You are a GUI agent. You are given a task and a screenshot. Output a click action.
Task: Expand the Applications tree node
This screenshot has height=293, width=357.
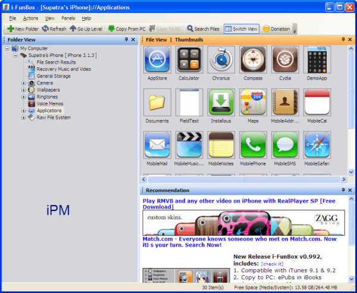(x=23, y=111)
